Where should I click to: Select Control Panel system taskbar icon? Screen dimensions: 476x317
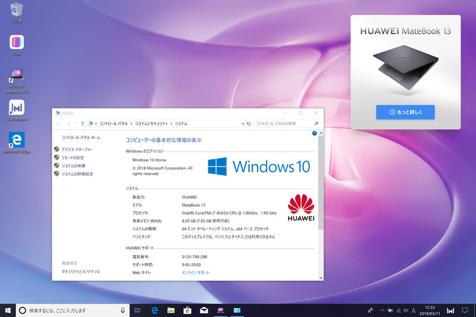point(237,310)
